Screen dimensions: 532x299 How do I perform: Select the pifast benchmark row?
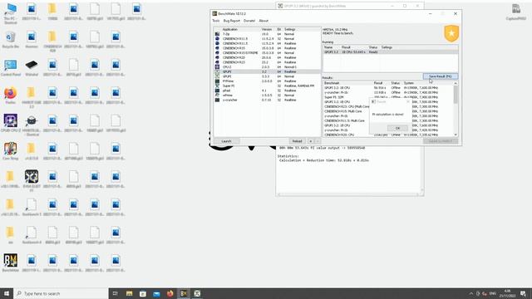(267, 91)
